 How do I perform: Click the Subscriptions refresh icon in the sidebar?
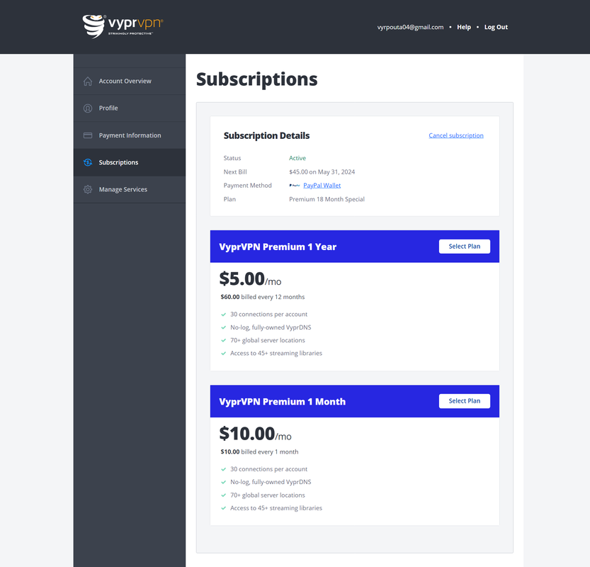click(x=88, y=162)
